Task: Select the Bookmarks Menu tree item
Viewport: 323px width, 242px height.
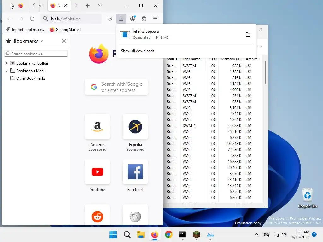Action: [x=28, y=71]
